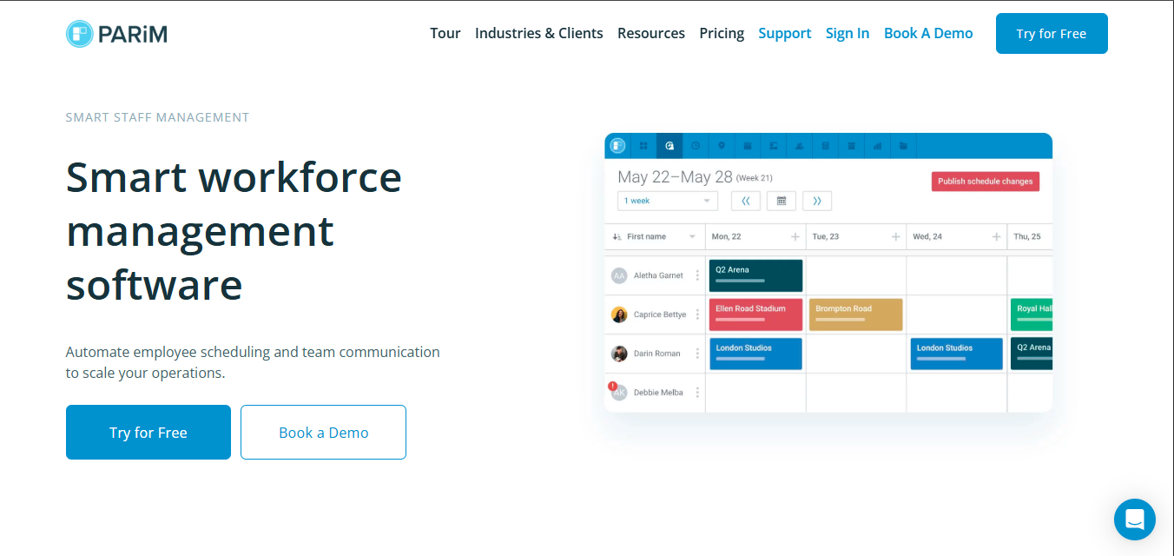Click the location pin icon in toolbar

[x=721, y=146]
